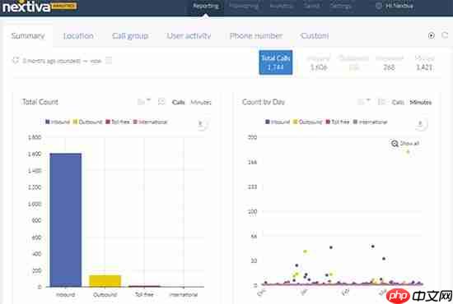Switch to the Custom tab

tap(315, 35)
